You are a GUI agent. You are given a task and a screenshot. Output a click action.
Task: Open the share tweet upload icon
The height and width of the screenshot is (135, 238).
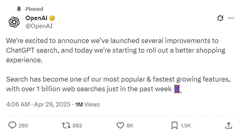pos(228,126)
